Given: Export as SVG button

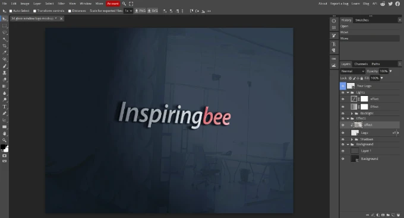Looking at the screenshot, I should pos(153,11).
